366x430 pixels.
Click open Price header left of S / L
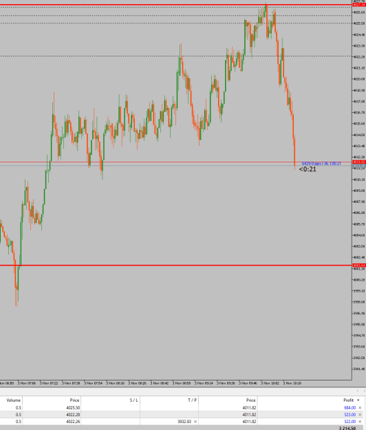[x=74, y=400]
